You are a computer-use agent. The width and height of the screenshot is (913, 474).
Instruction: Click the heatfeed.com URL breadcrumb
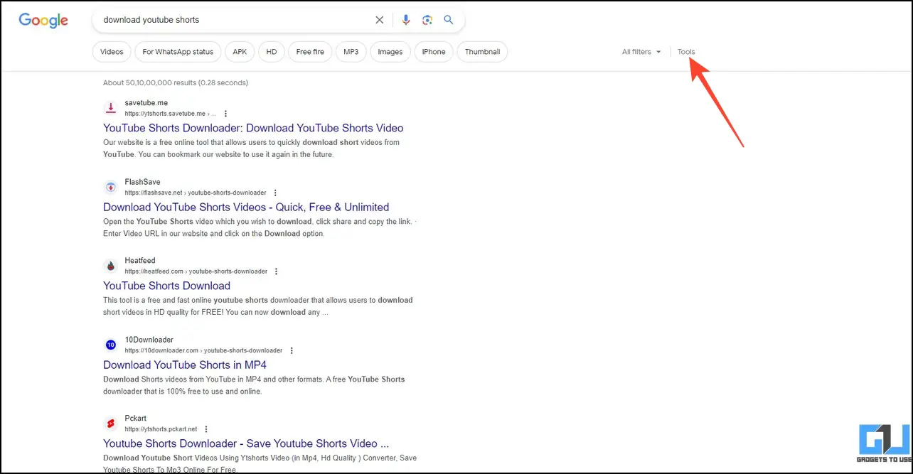click(196, 271)
